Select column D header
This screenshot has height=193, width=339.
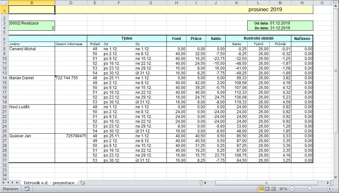click(71, 3)
